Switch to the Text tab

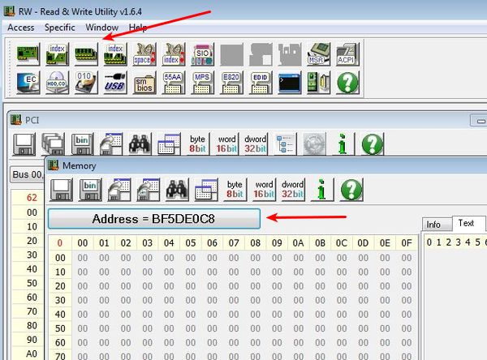[466, 223]
